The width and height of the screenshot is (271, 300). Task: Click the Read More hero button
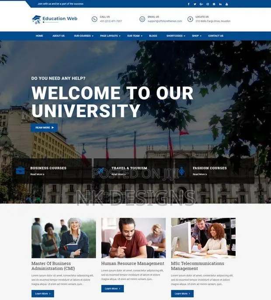[x=44, y=128]
